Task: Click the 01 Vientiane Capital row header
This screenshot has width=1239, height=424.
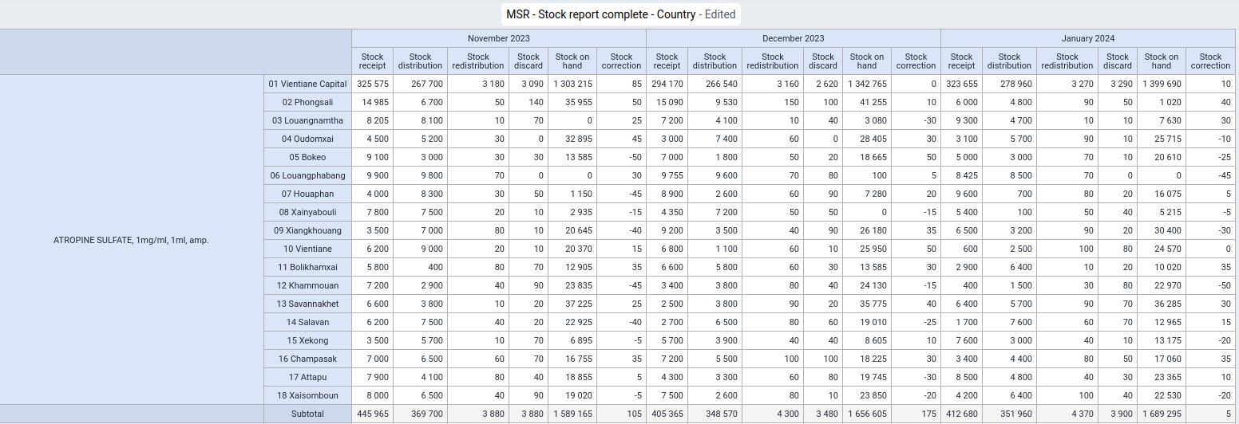Action: pyautogui.click(x=307, y=84)
